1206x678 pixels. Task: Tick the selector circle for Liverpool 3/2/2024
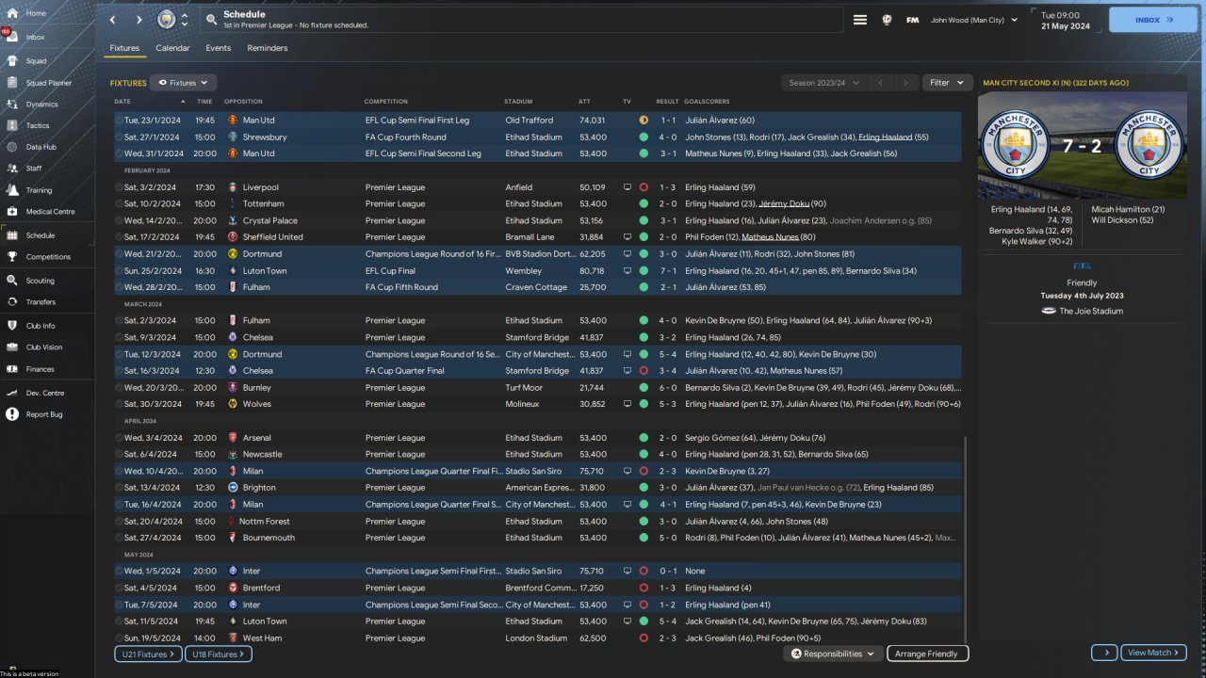pos(119,187)
